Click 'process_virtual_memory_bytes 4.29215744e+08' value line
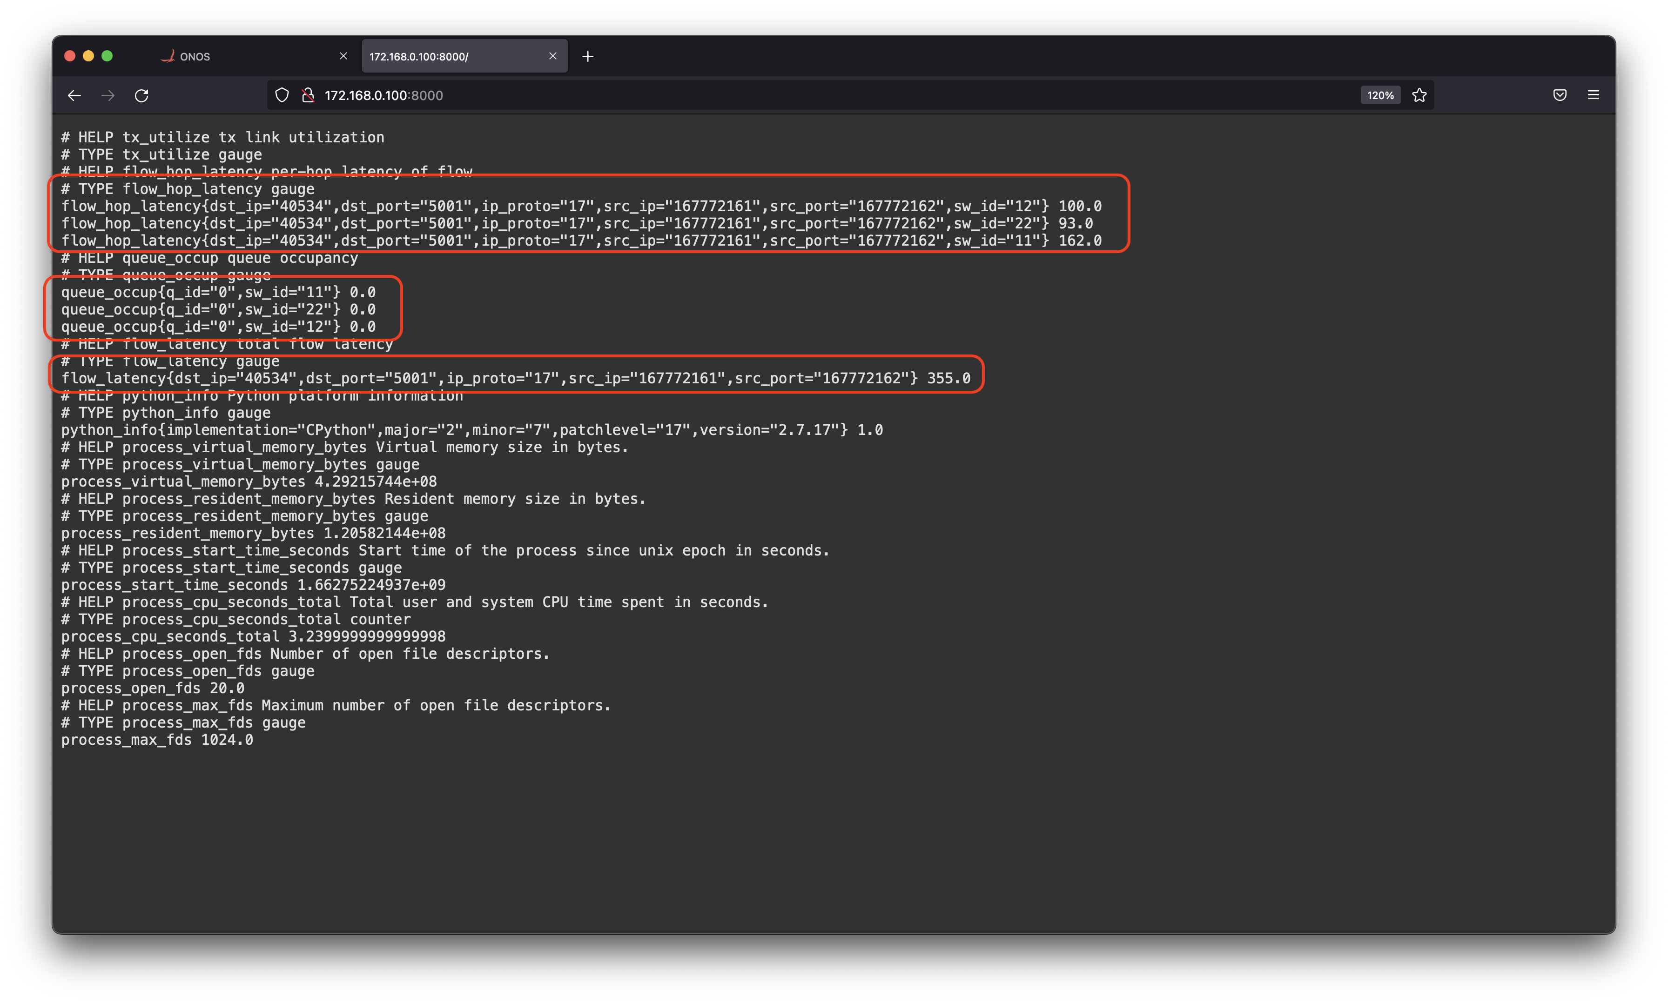 [x=249, y=482]
